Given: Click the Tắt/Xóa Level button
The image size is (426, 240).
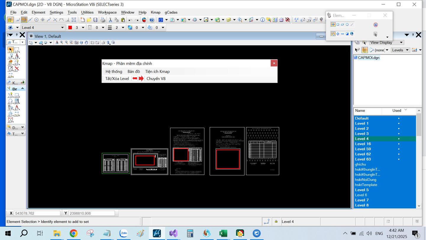Looking at the screenshot, I should pos(117,79).
